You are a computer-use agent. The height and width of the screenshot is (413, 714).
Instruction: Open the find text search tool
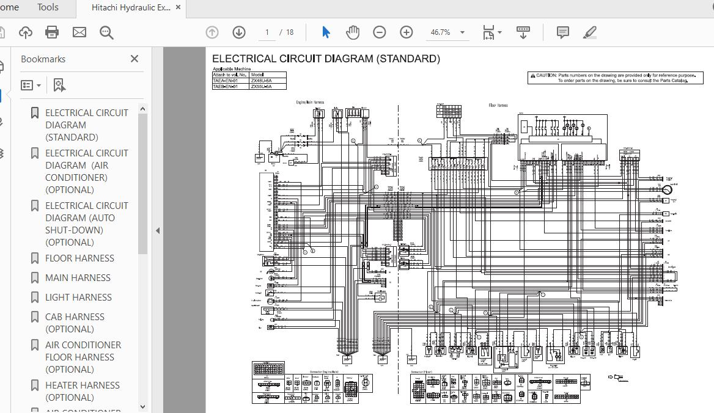pyautogui.click(x=106, y=32)
